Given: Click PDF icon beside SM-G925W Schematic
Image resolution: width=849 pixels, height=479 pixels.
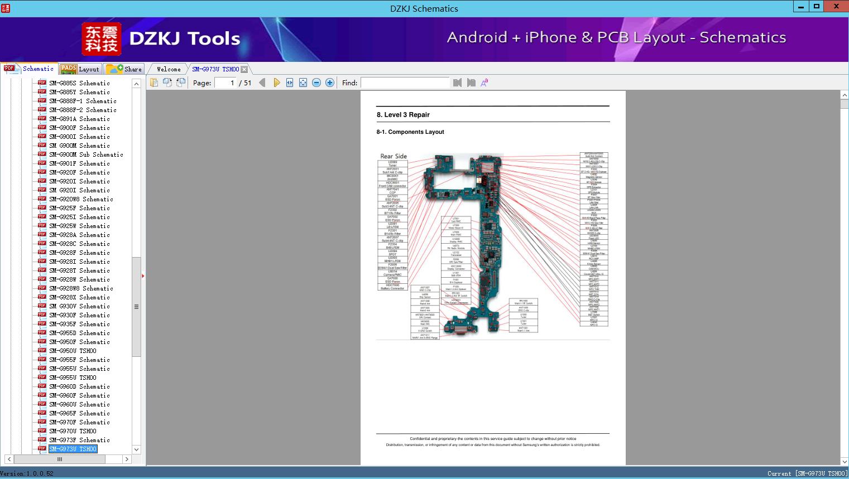Looking at the screenshot, I should tap(42, 225).
